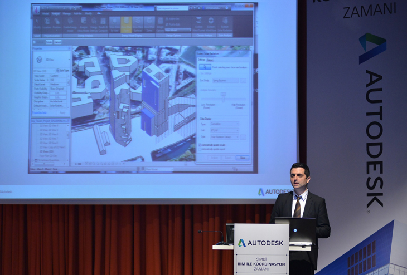Click Pick to Edit in Design Options
Image resolution: width=407 pixels, height=275 pixels.
click(x=172, y=24)
